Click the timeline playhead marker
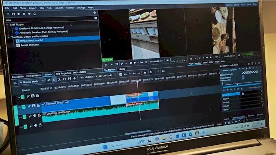 point(138,82)
